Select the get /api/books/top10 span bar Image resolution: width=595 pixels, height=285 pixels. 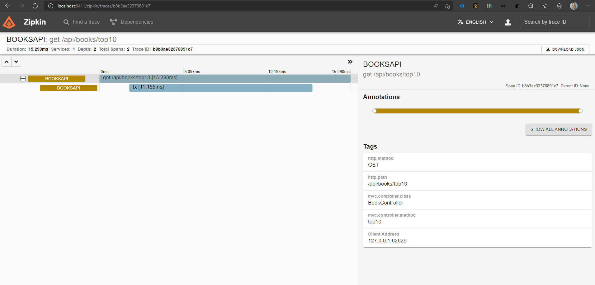pyautogui.click(x=225, y=79)
